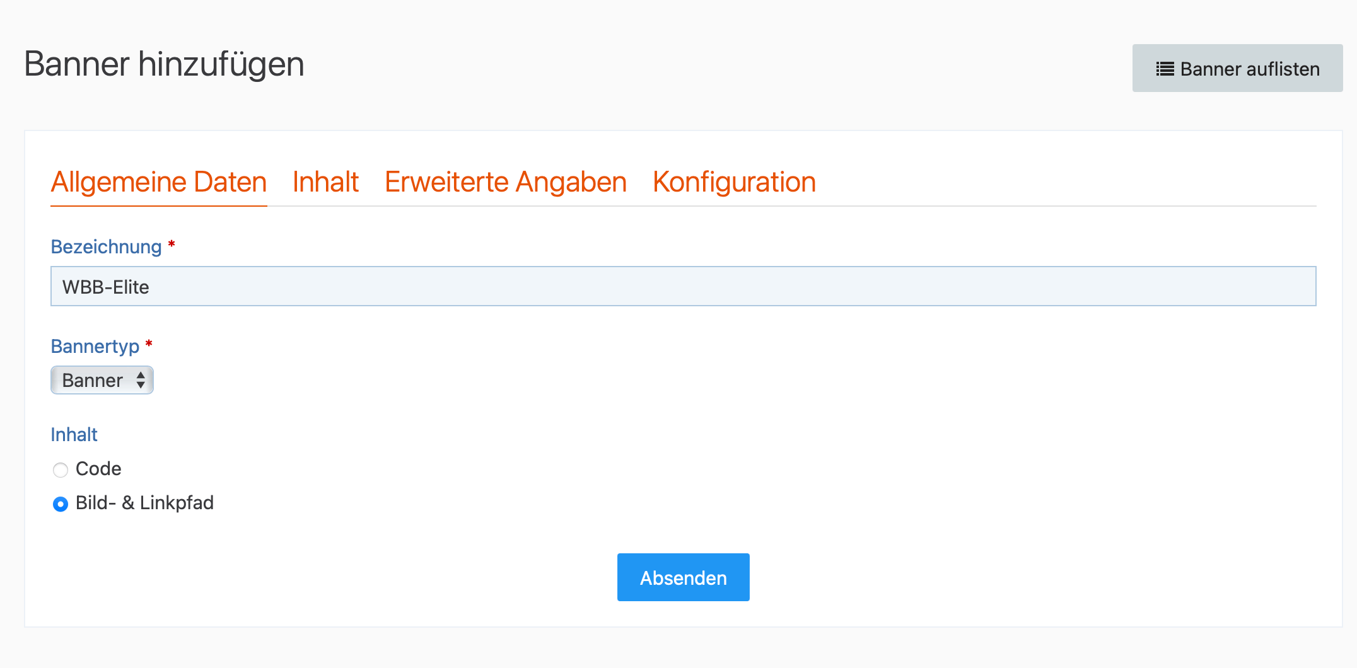Go to the Erweiterte Angaben tab
The width and height of the screenshot is (1357, 668).
coord(506,182)
